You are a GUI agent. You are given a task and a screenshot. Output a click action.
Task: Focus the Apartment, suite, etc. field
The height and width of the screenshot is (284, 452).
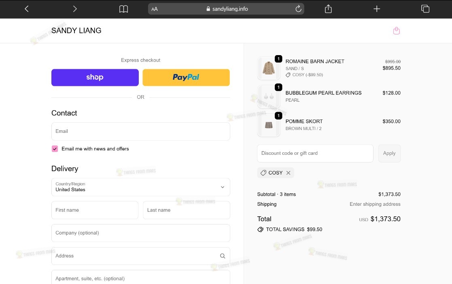pyautogui.click(x=141, y=278)
